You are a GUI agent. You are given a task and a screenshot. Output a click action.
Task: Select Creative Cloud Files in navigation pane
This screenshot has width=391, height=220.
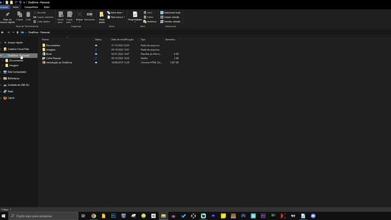point(19,49)
